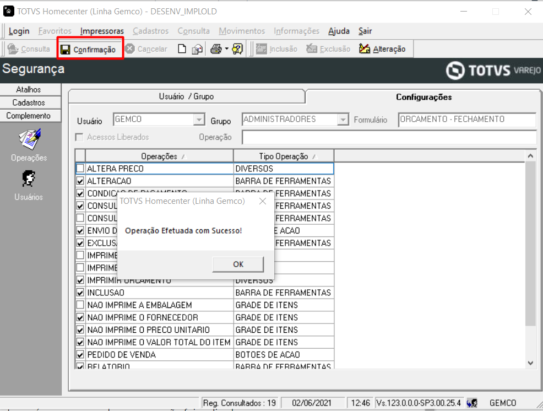Click the grid vertical scrollbar thumb
The width and height of the screenshot is (543, 411).
[x=530, y=244]
